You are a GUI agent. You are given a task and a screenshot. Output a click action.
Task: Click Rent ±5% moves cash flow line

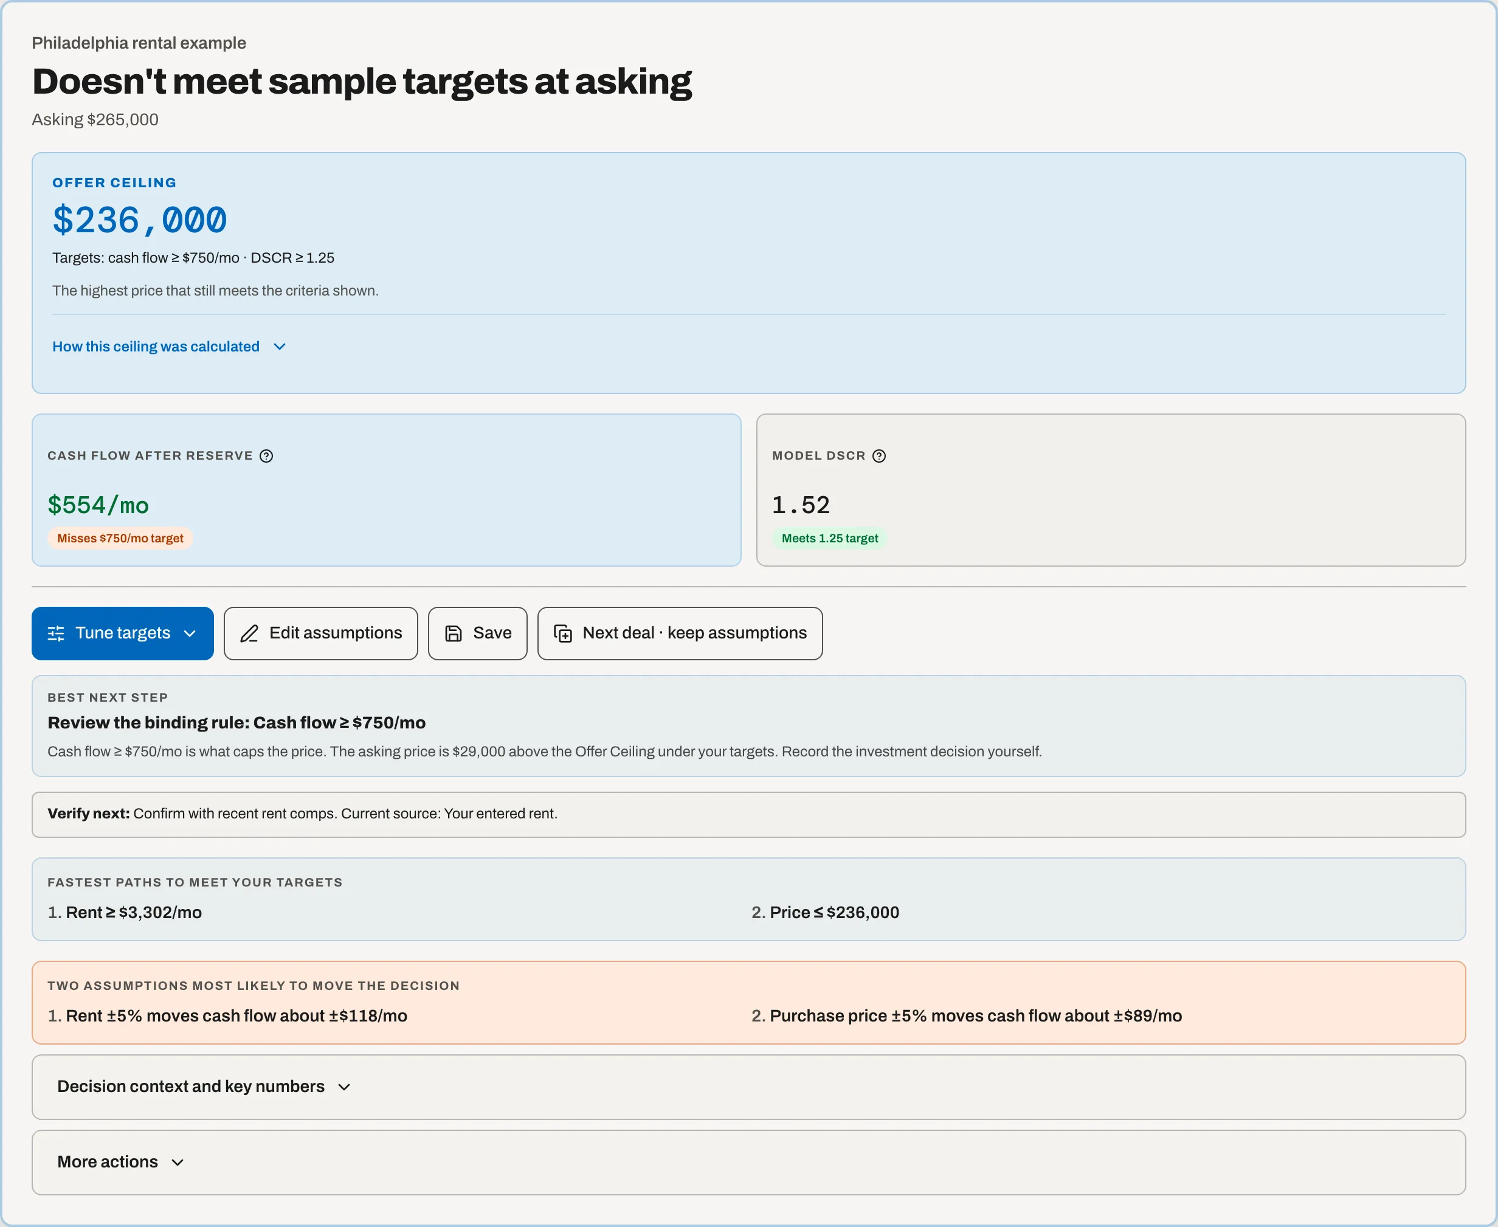click(x=227, y=1015)
